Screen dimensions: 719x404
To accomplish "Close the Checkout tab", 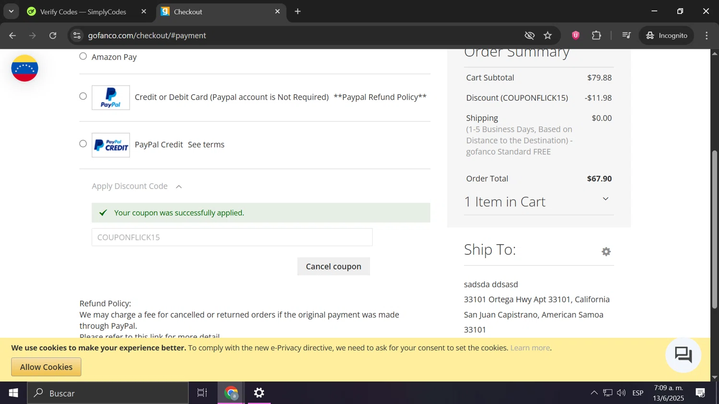I will [278, 11].
